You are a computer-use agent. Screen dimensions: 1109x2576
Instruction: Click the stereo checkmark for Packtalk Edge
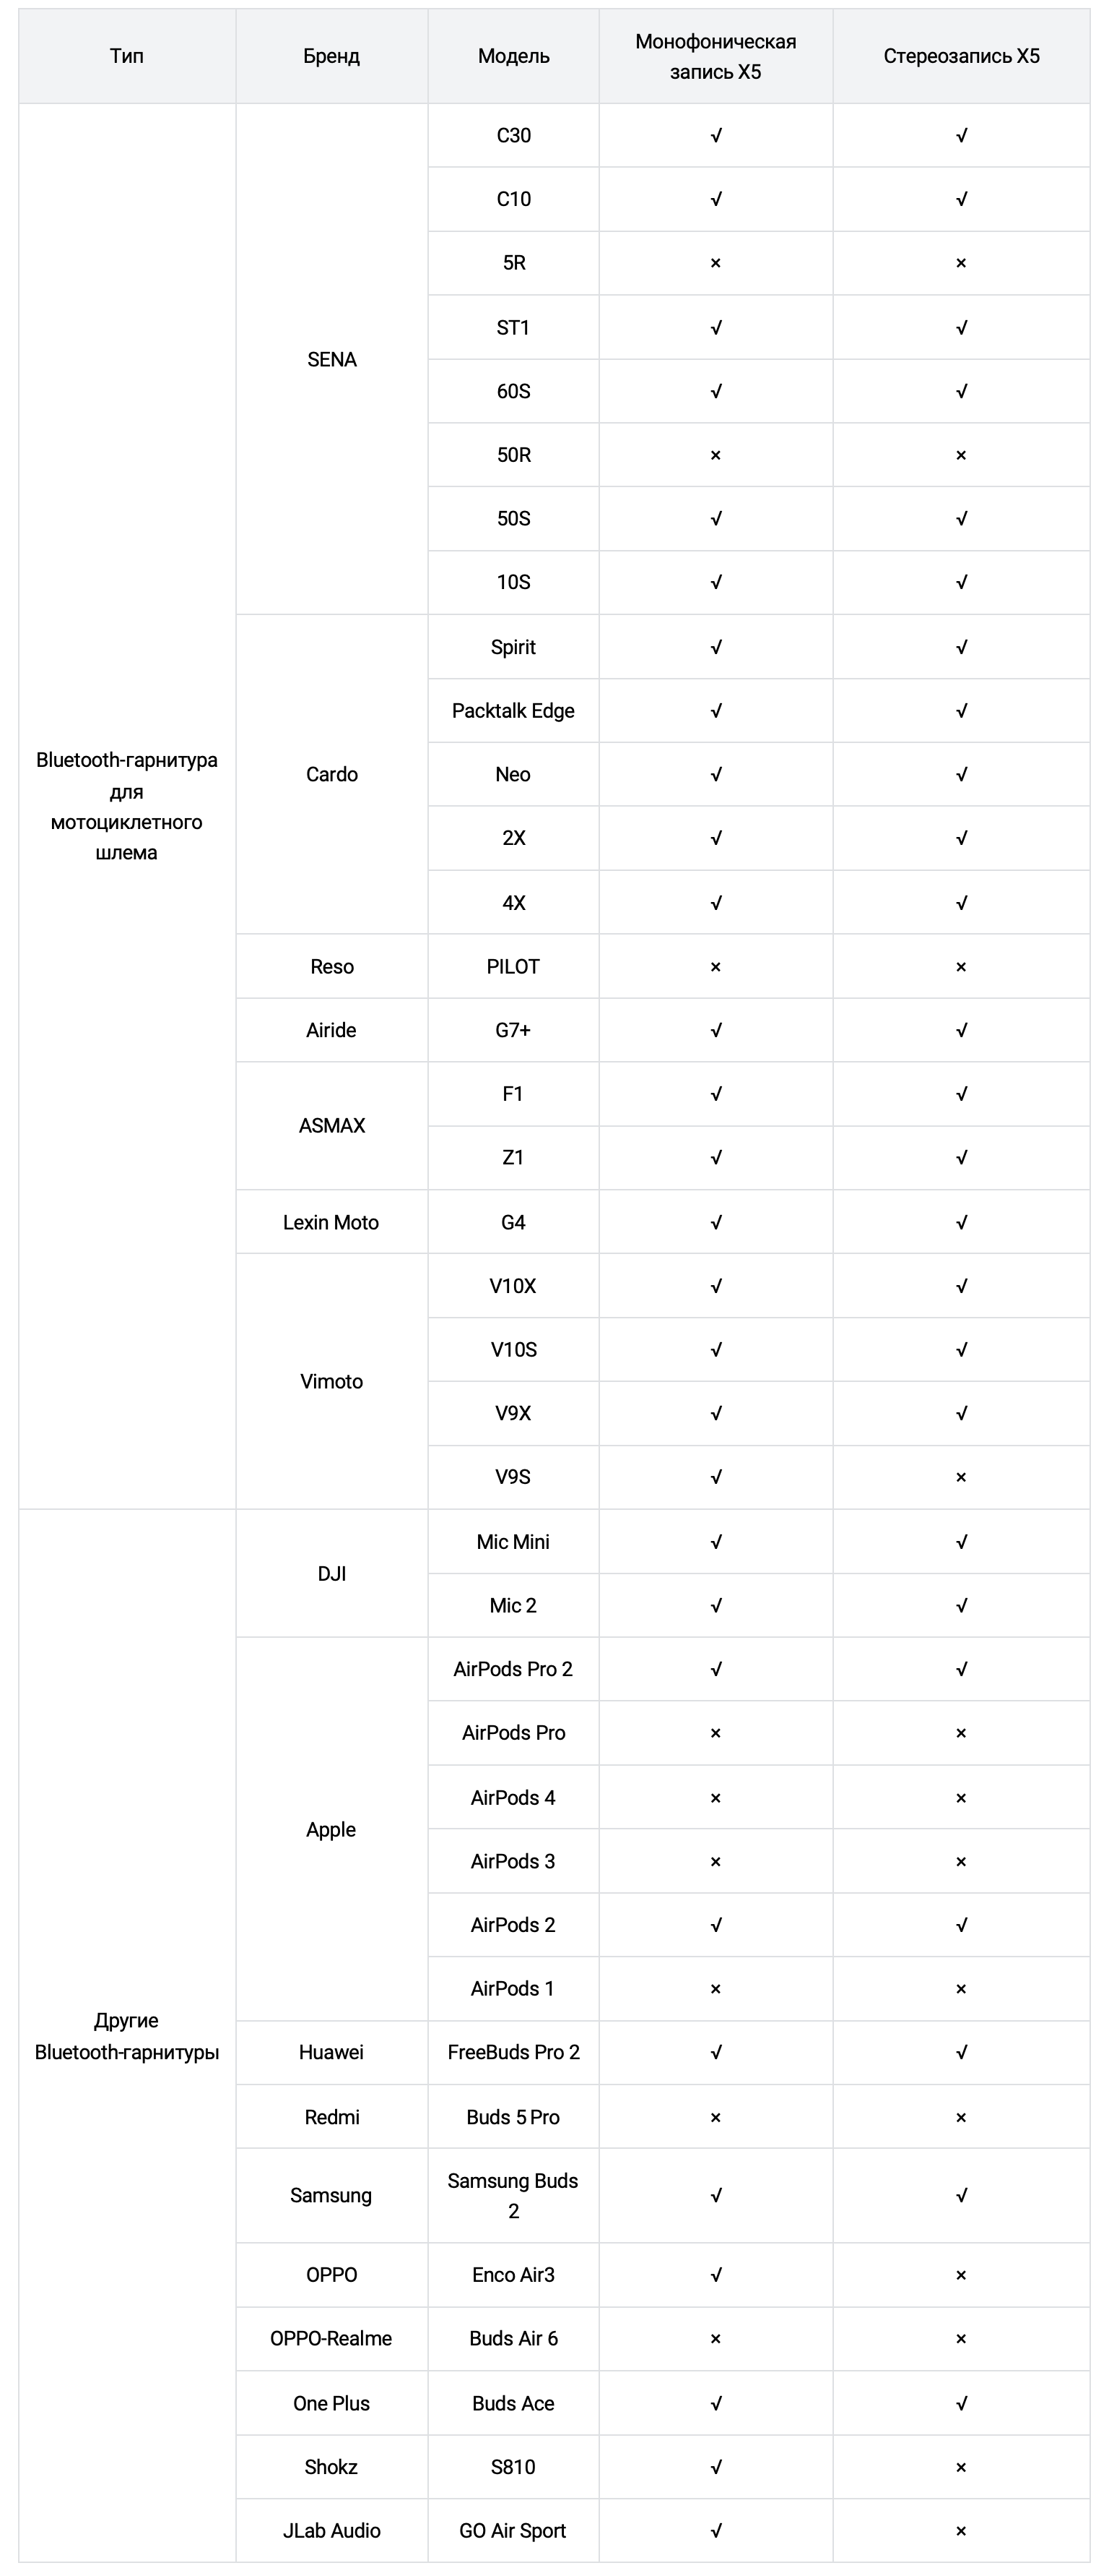tap(961, 711)
